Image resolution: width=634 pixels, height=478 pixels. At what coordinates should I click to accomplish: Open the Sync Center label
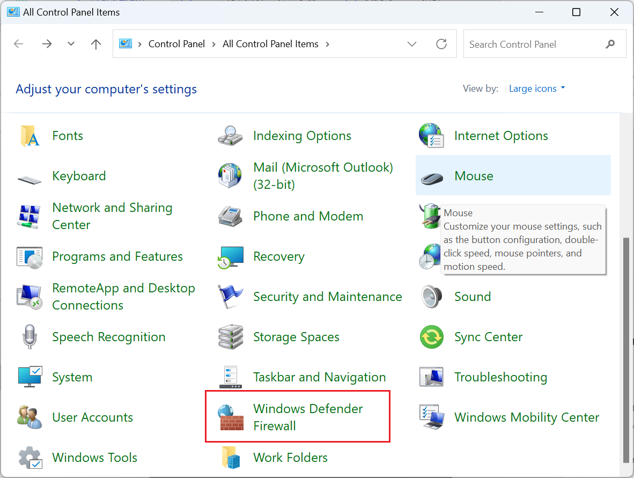pyautogui.click(x=489, y=337)
